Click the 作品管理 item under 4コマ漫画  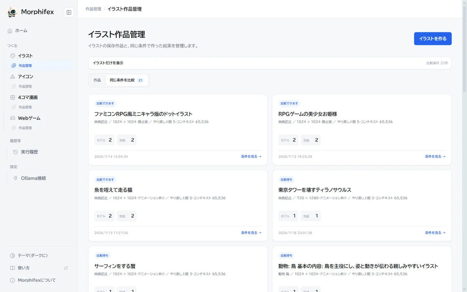pyautogui.click(x=41, y=107)
